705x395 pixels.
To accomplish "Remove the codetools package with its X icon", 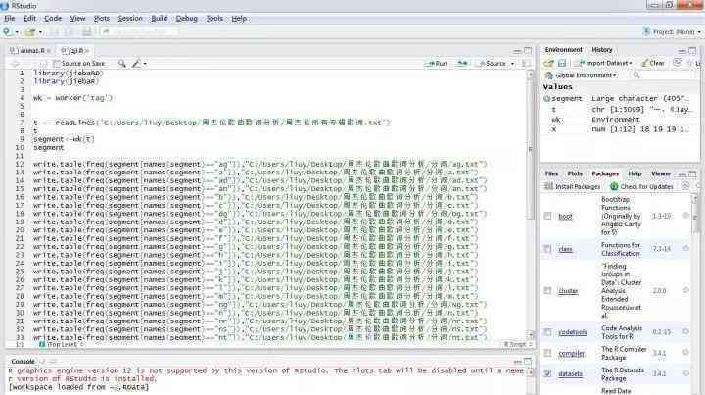I will (685, 332).
